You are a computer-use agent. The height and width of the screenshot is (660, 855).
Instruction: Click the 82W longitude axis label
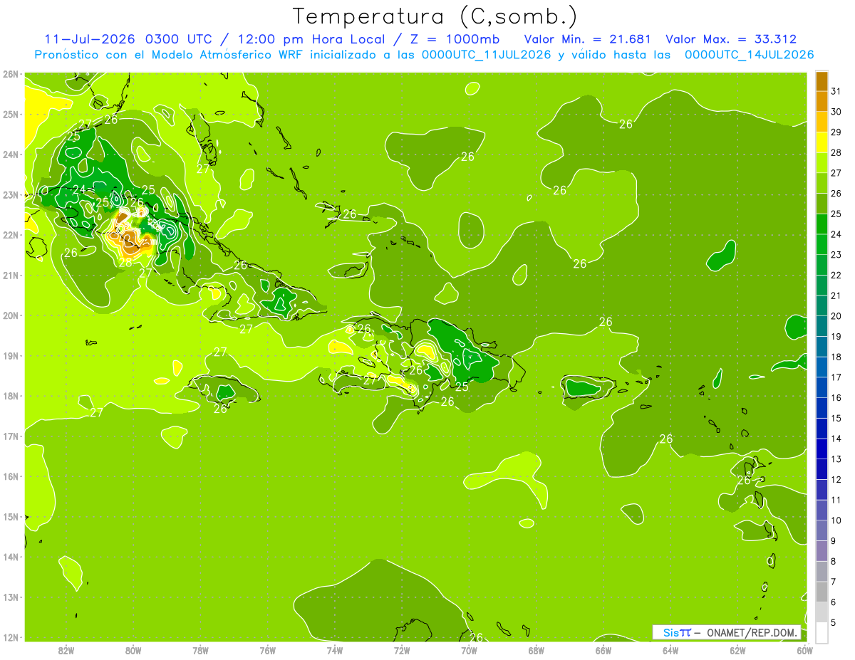coord(66,651)
